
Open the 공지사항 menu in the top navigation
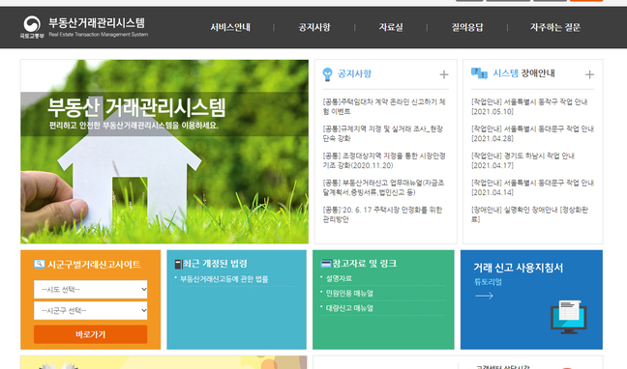click(314, 27)
